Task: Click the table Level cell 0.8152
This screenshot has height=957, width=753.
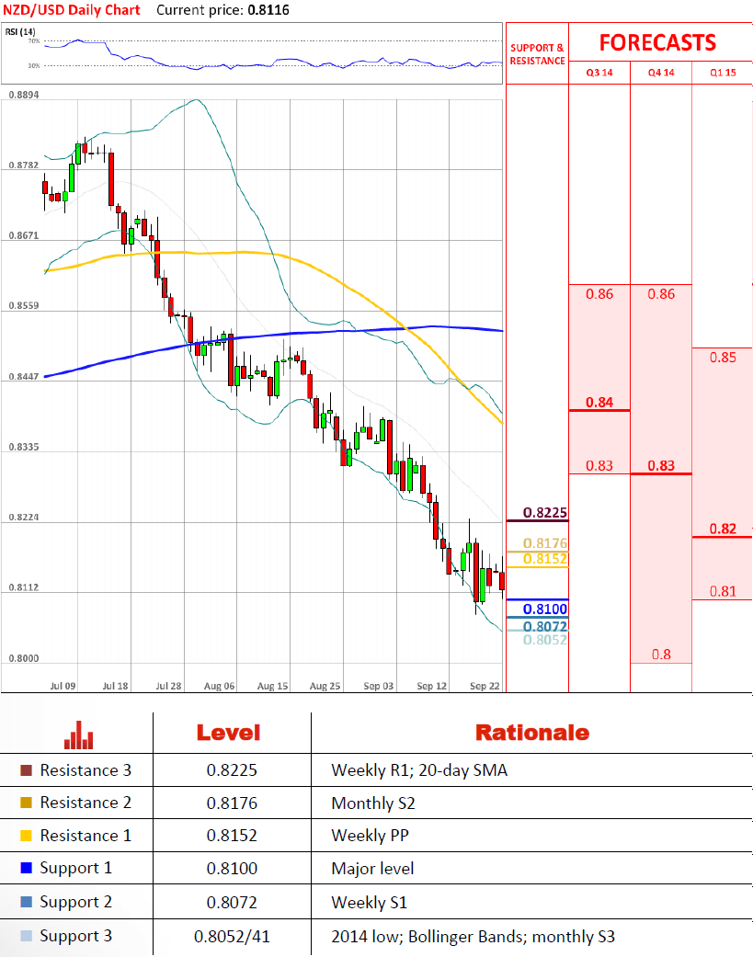Action: (x=232, y=836)
